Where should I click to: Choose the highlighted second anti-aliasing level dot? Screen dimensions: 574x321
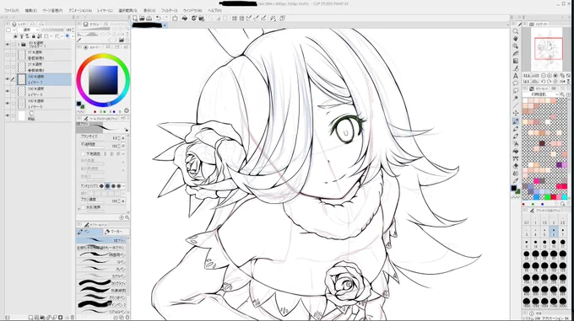107,186
